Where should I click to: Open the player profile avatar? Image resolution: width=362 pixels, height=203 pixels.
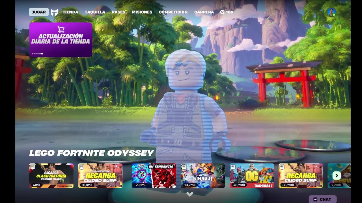331,12
